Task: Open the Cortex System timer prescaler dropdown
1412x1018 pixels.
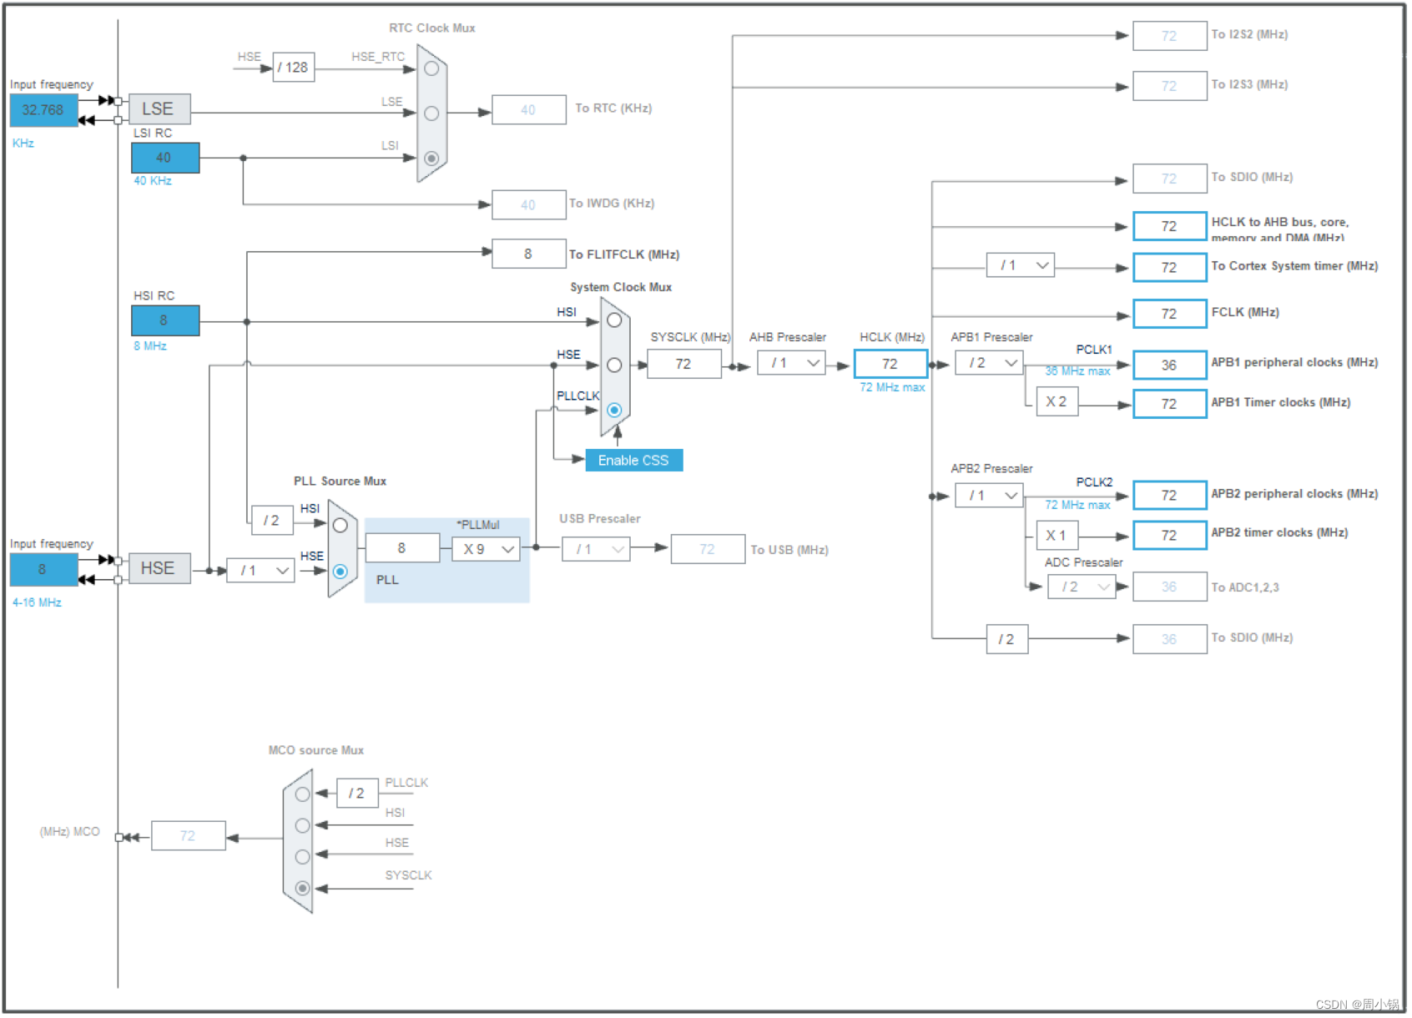Action: (1020, 265)
